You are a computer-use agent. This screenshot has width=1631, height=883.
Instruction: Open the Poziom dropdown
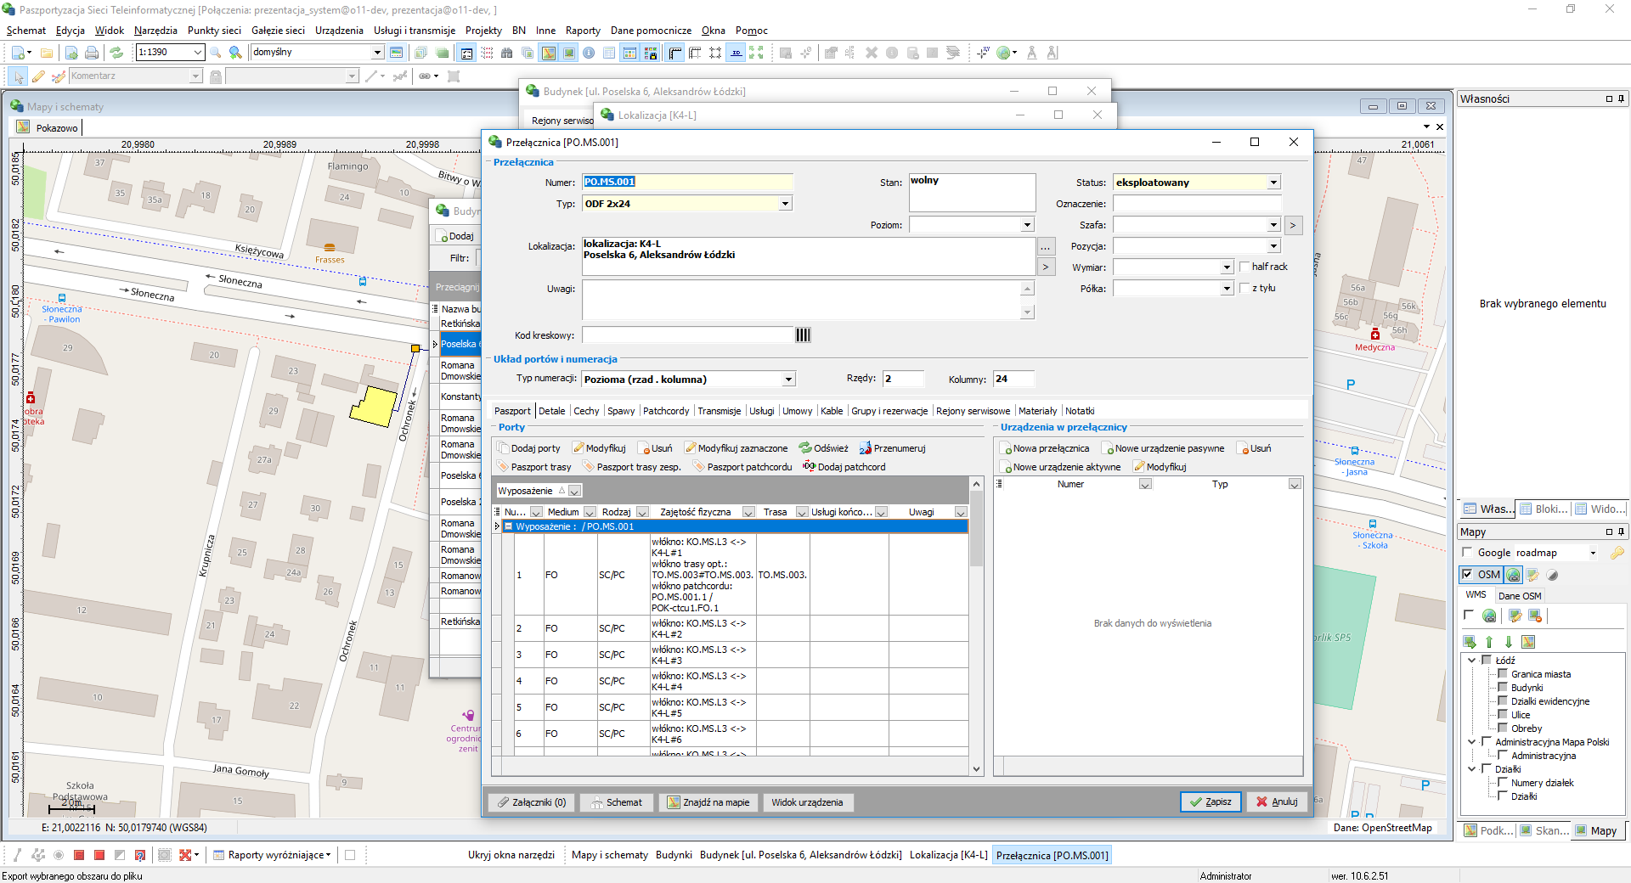pos(1027,225)
